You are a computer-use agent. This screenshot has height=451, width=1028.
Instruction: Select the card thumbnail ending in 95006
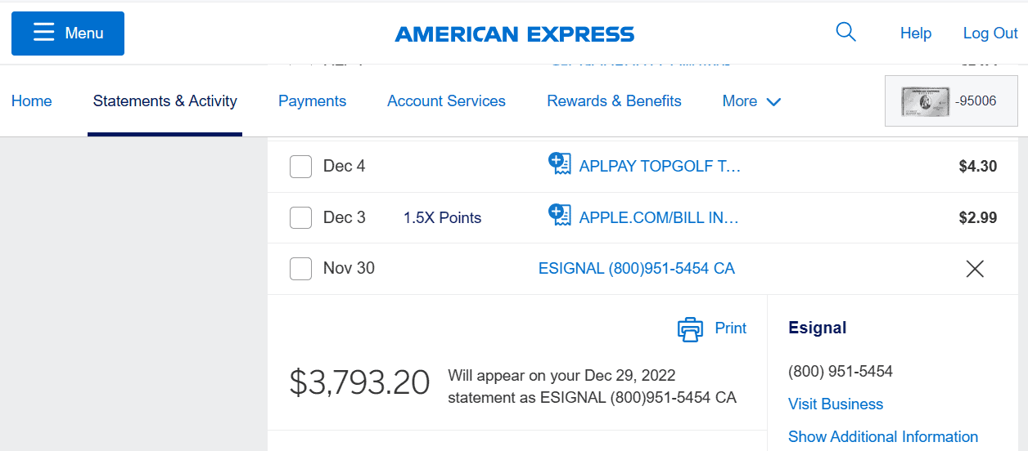[951, 101]
